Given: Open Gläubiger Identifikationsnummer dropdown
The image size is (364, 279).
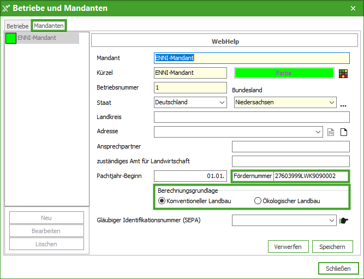Looking at the screenshot, I should click(x=332, y=221).
